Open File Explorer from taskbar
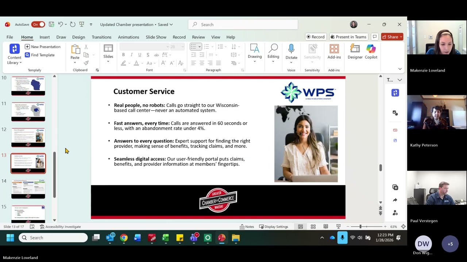This screenshot has height=262, width=467. [236, 238]
